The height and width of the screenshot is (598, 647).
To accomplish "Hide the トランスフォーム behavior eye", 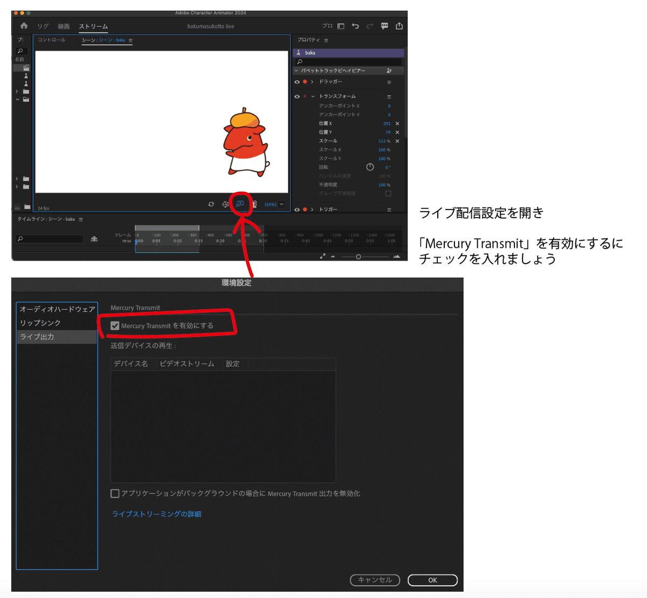I will click(x=297, y=96).
